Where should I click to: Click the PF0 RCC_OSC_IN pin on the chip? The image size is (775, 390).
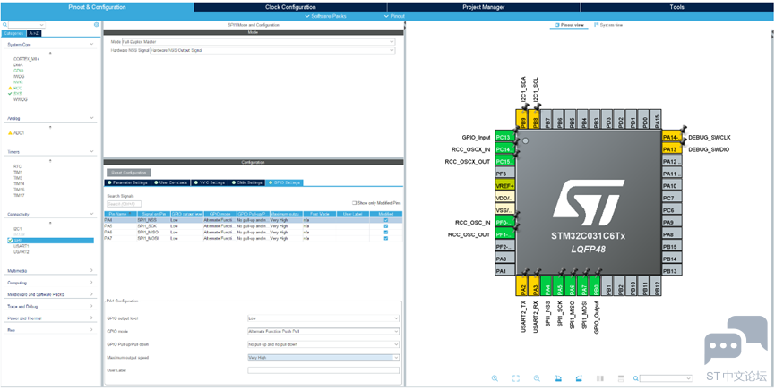504,222
